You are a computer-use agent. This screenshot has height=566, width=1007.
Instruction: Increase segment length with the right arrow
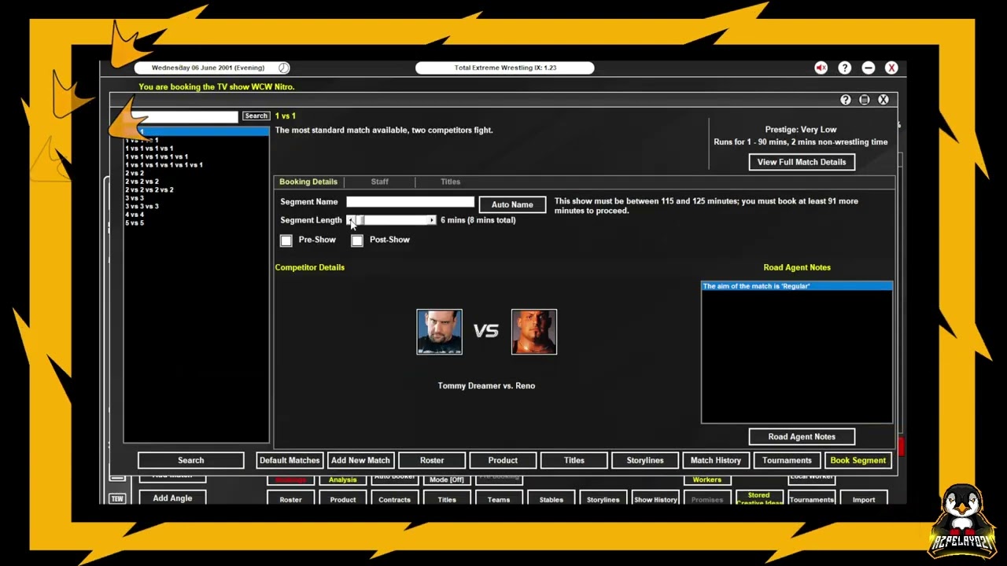tap(432, 220)
